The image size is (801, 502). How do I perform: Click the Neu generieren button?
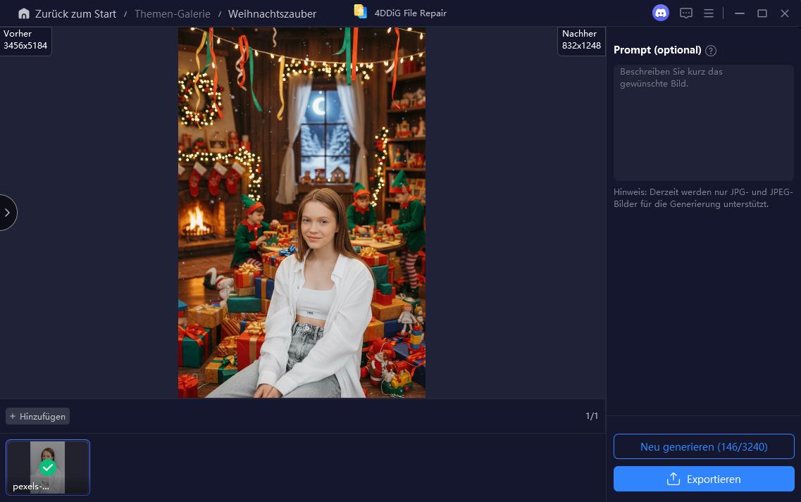pyautogui.click(x=704, y=446)
